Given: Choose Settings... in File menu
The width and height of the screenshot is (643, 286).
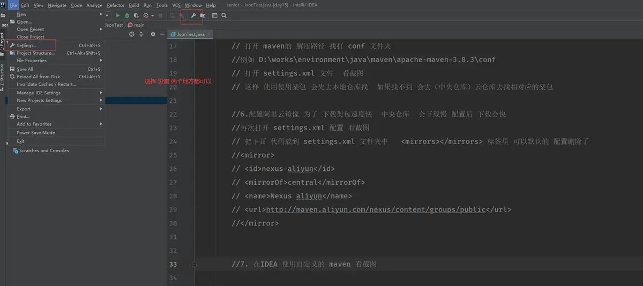Looking at the screenshot, I should (x=56, y=46).
